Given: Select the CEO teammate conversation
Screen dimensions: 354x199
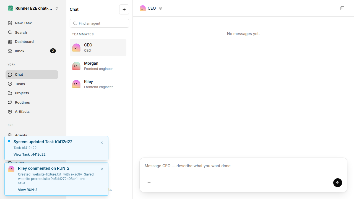Looking at the screenshot, I should pos(98,48).
